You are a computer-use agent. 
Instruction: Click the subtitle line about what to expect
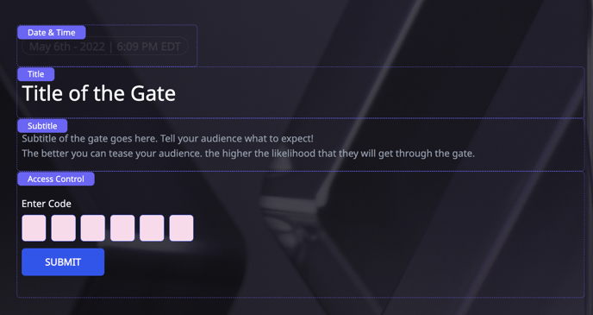167,139
